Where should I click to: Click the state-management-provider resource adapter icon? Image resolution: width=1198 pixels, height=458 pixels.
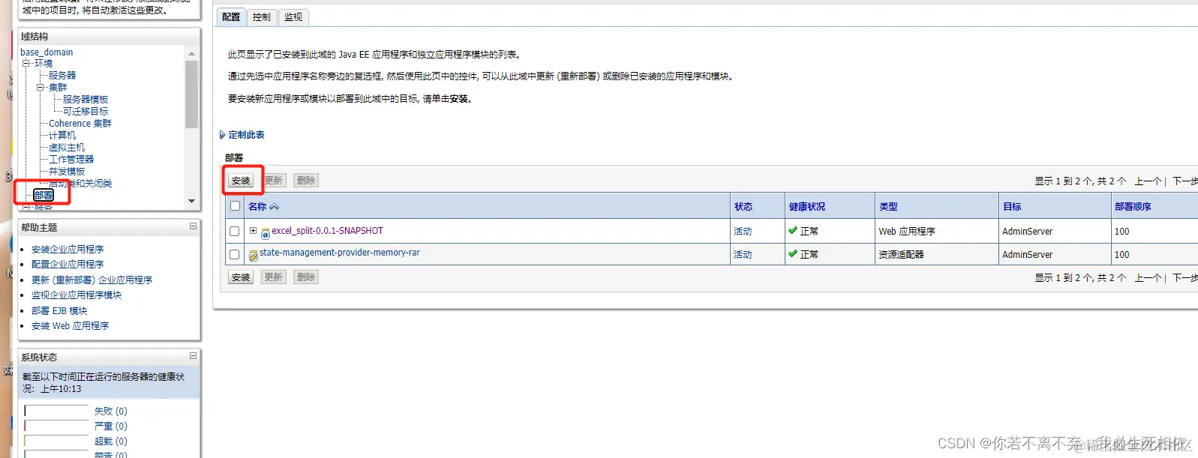(254, 256)
